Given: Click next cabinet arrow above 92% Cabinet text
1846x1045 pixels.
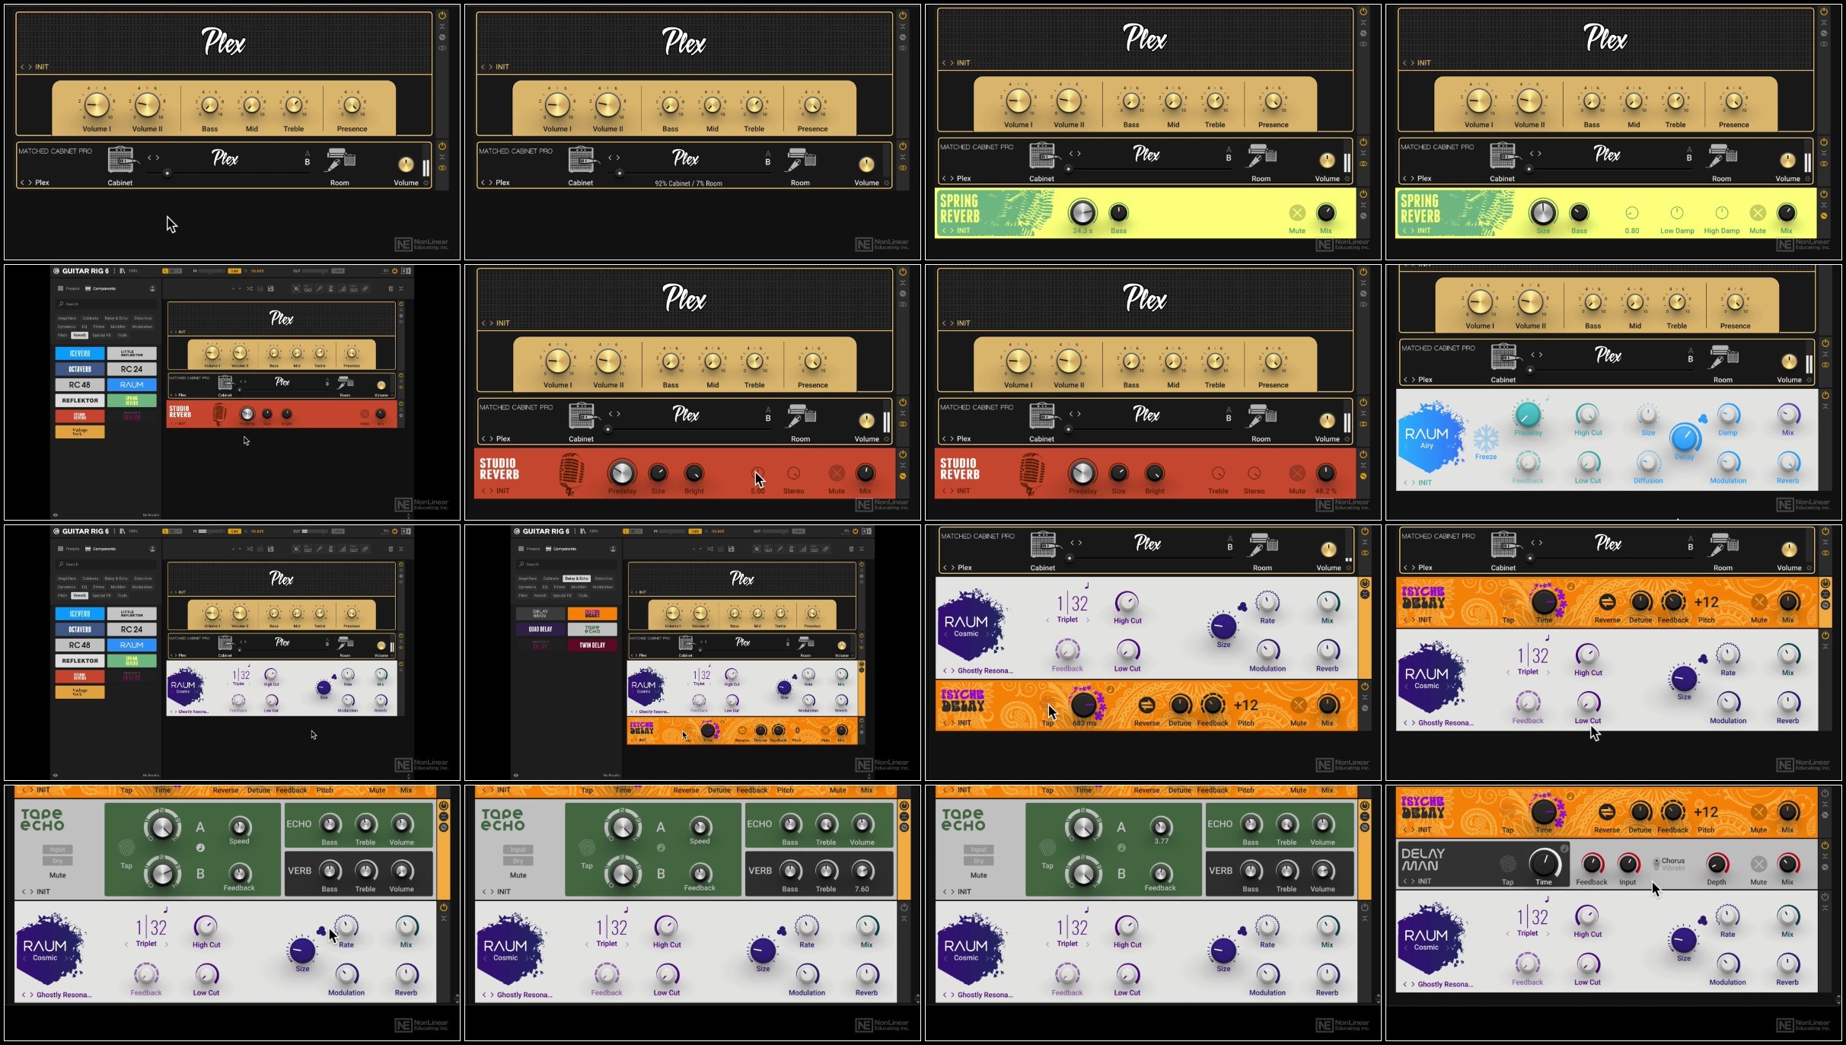Looking at the screenshot, I should coord(619,158).
